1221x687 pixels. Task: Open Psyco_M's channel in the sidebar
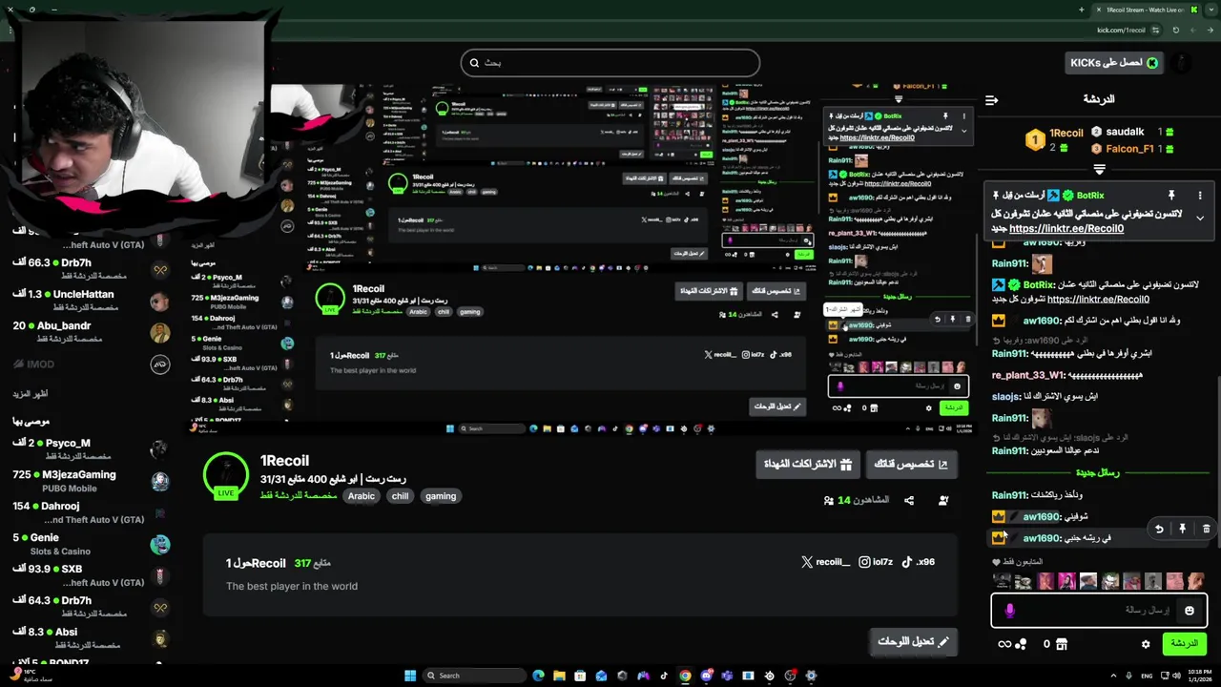point(91,449)
